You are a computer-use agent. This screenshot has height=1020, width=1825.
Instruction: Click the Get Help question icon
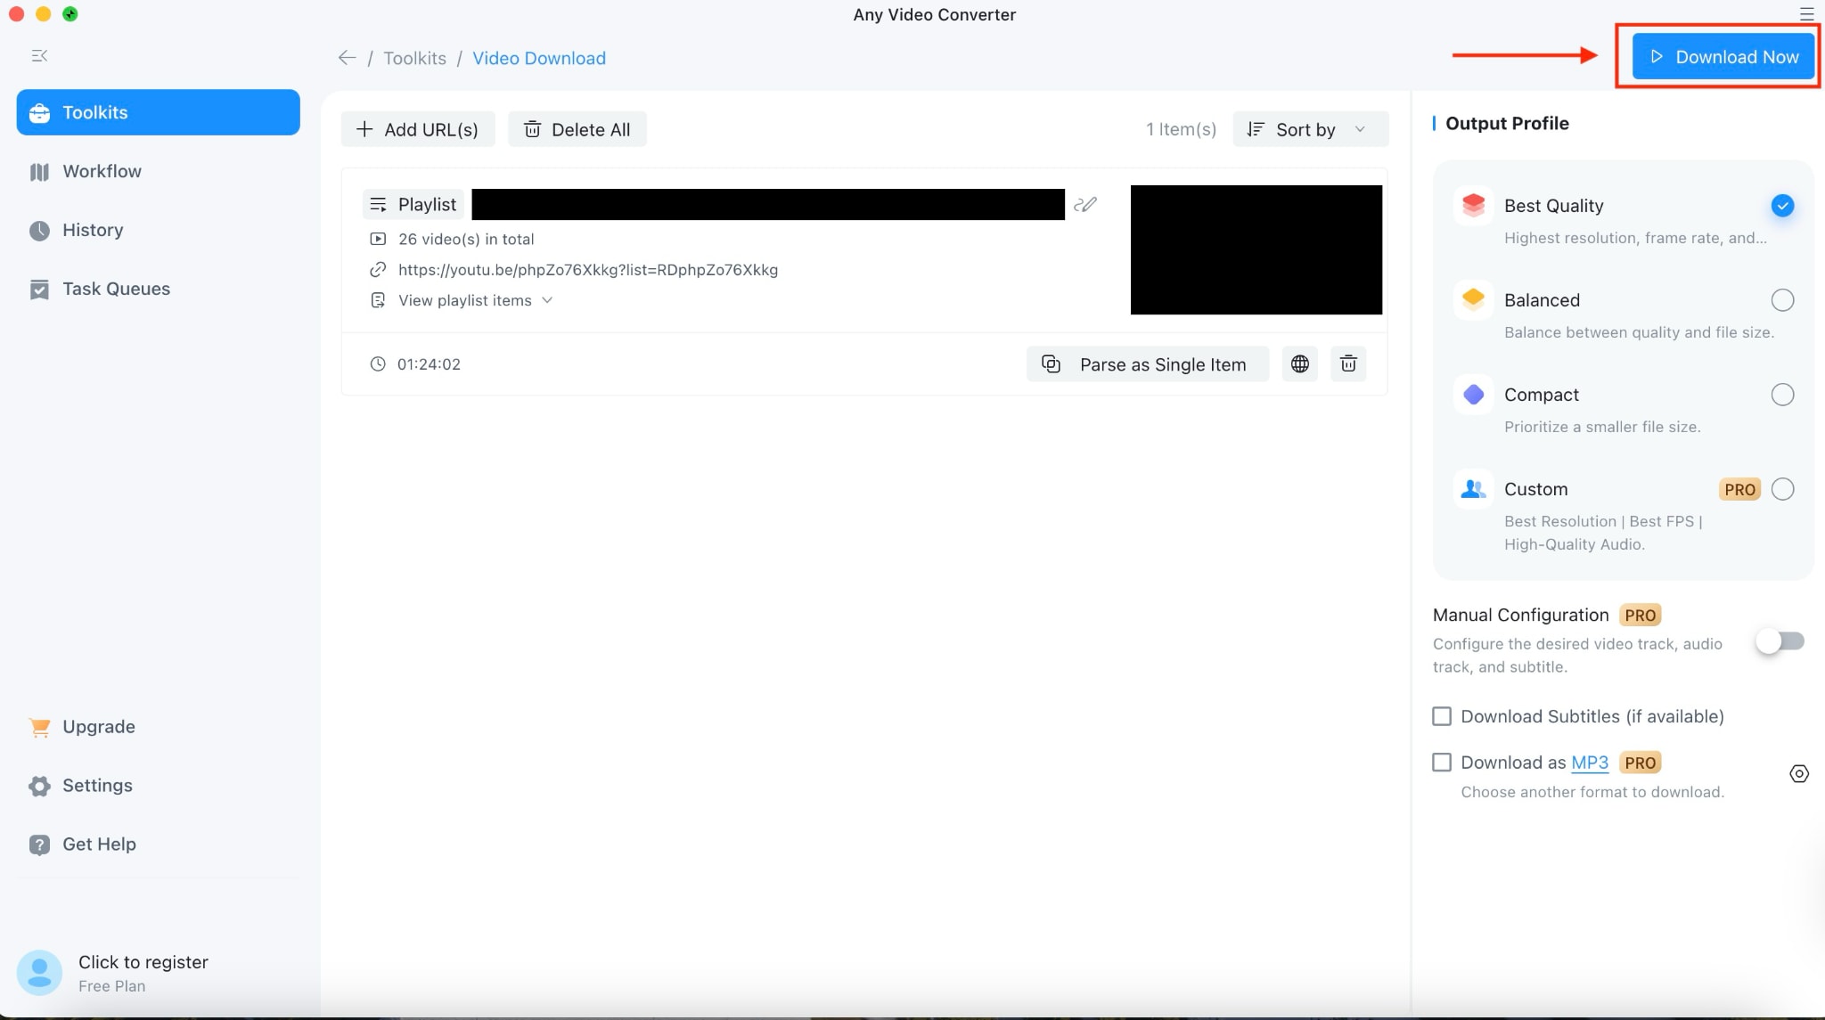39,845
